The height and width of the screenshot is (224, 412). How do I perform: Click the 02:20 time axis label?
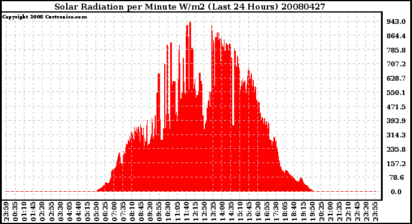(42, 211)
